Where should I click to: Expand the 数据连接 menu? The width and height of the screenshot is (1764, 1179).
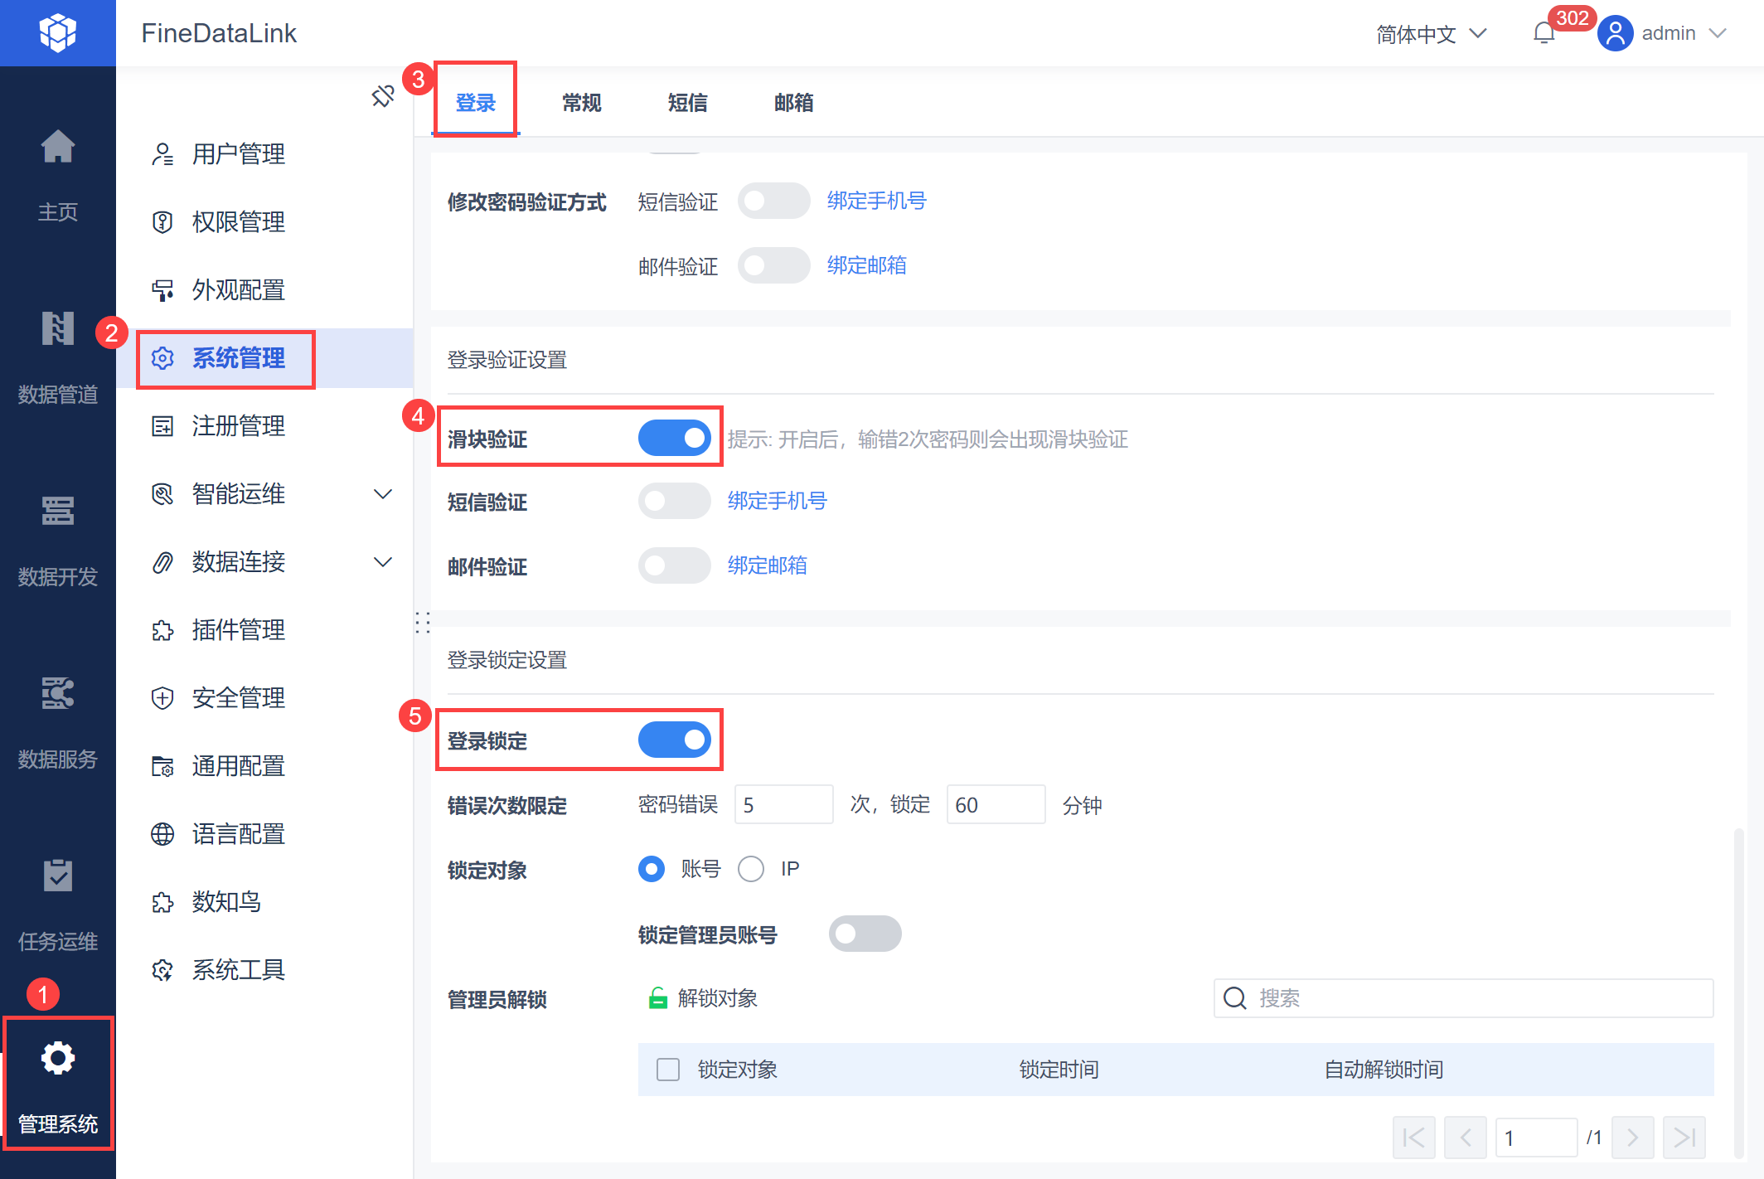point(383,562)
